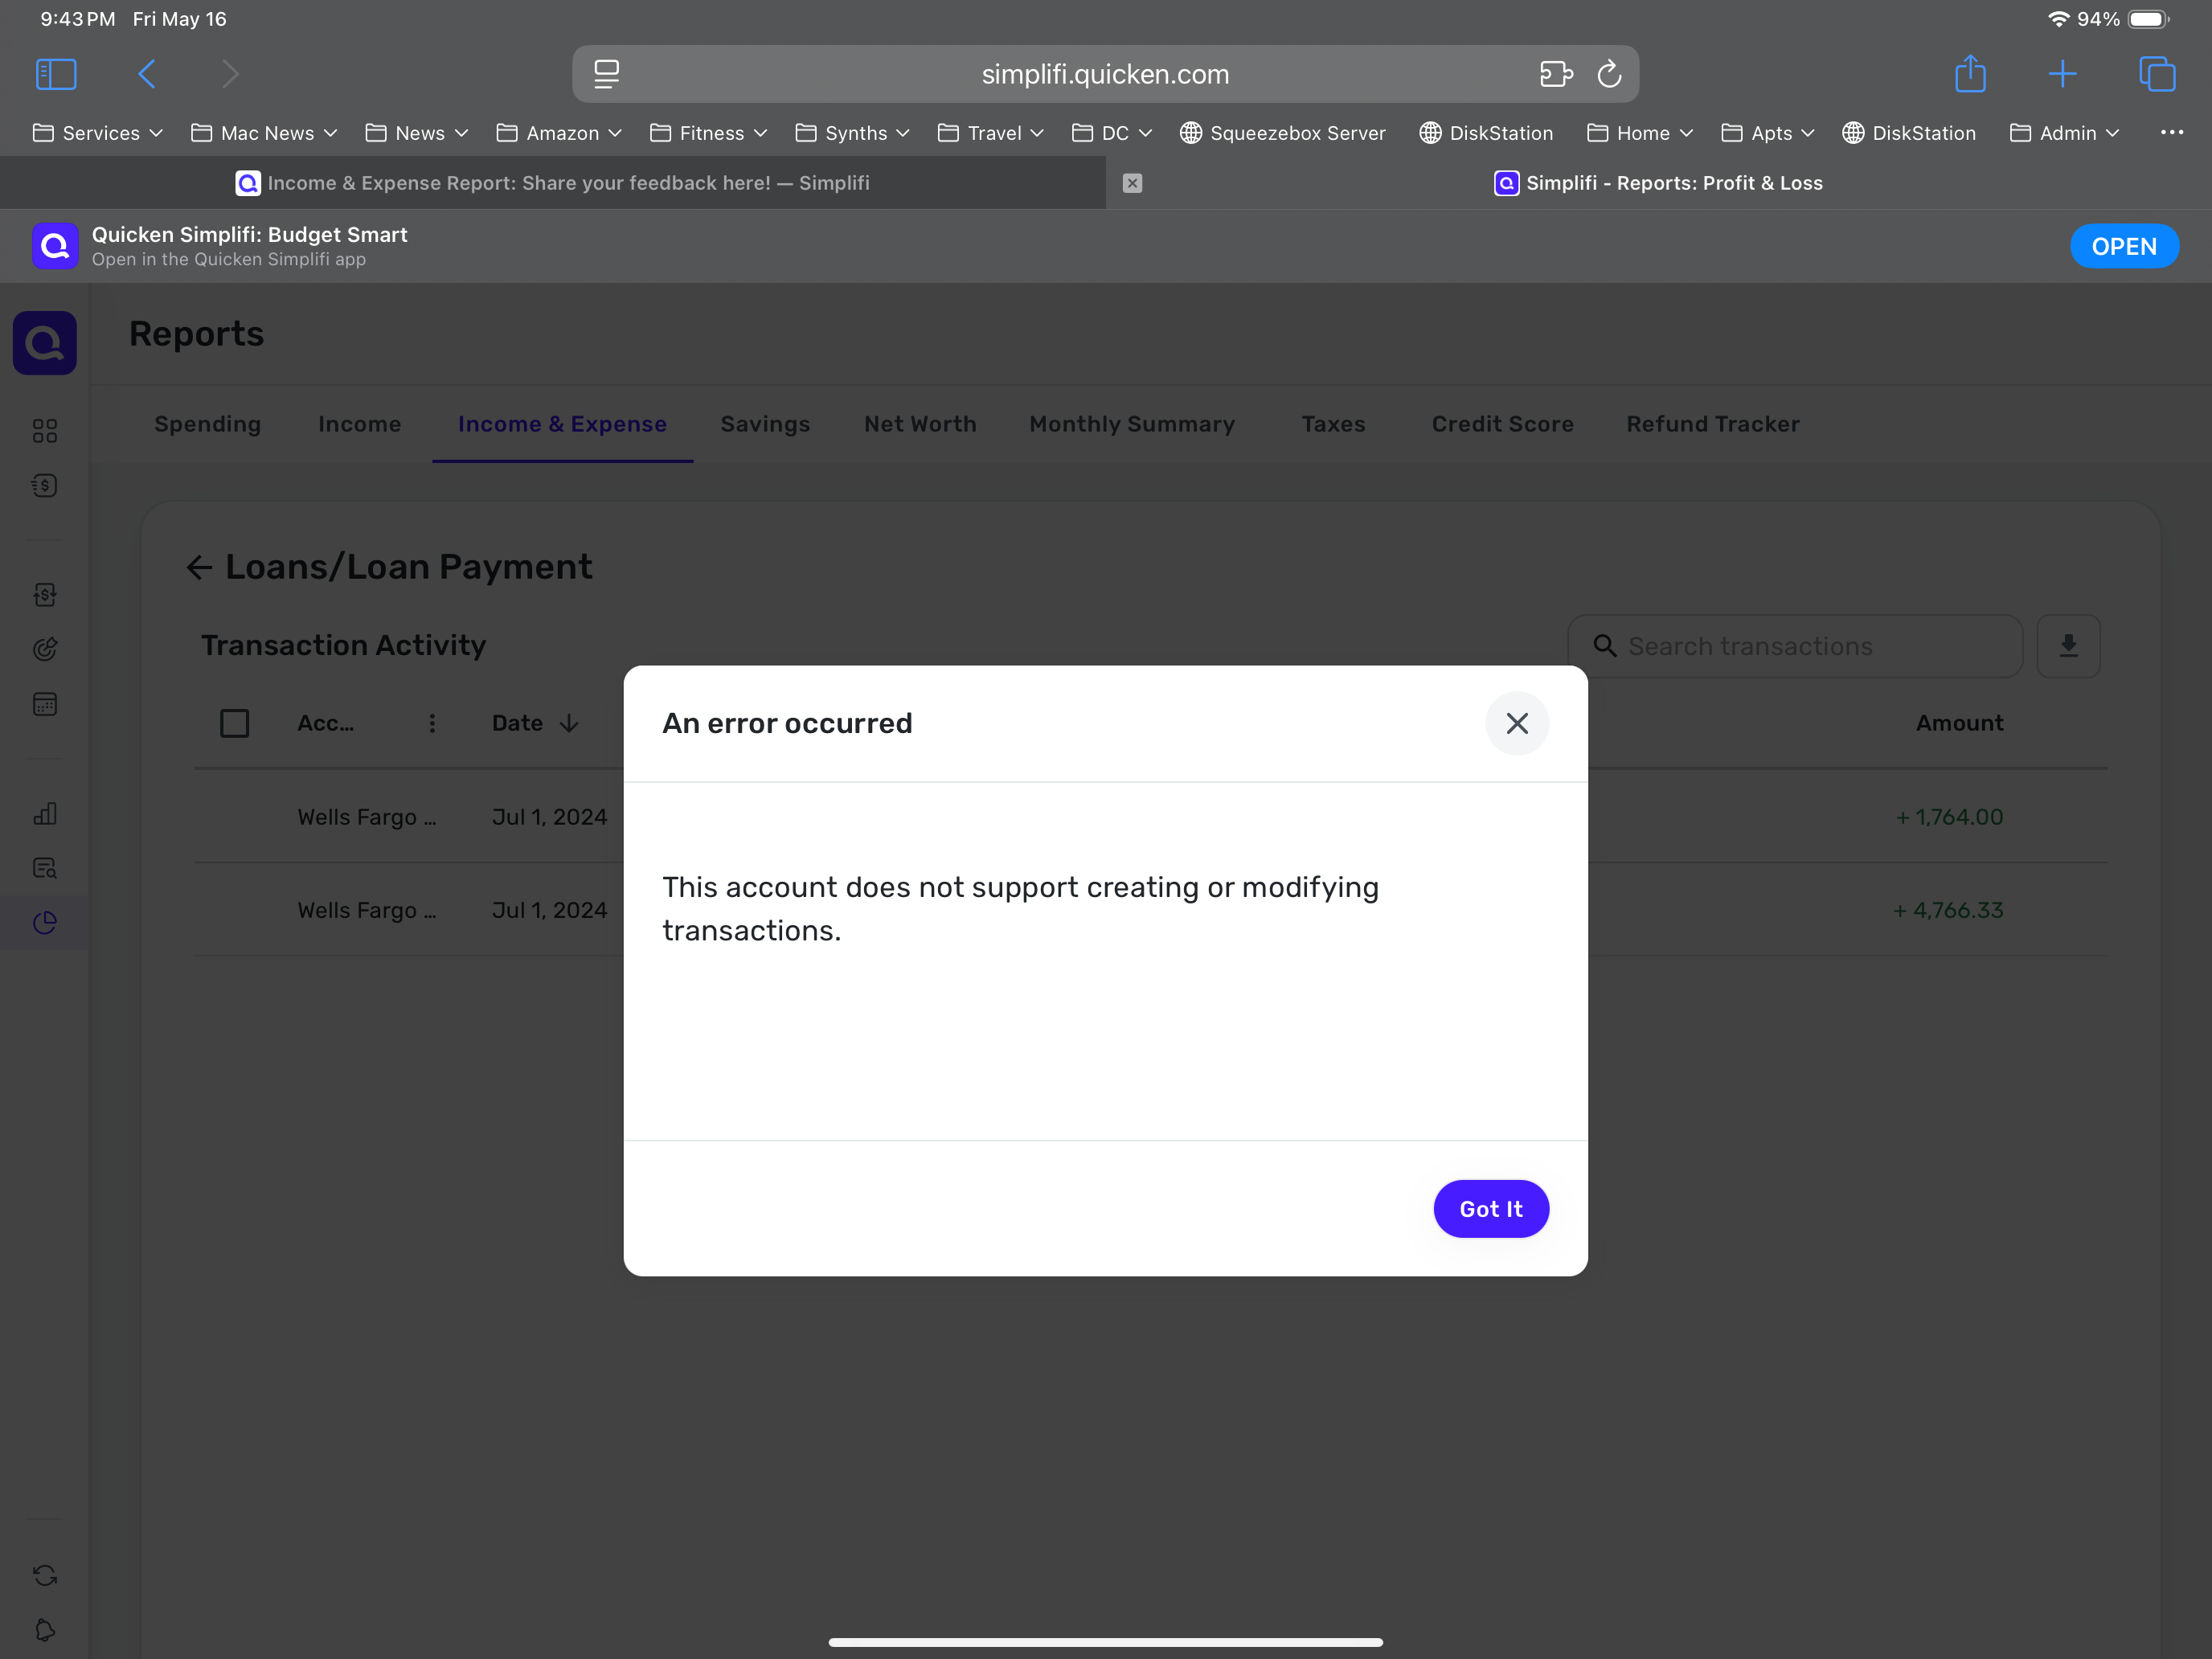Switch to the Spending report tab
Screen dimensions: 2212x1659
(x=208, y=424)
